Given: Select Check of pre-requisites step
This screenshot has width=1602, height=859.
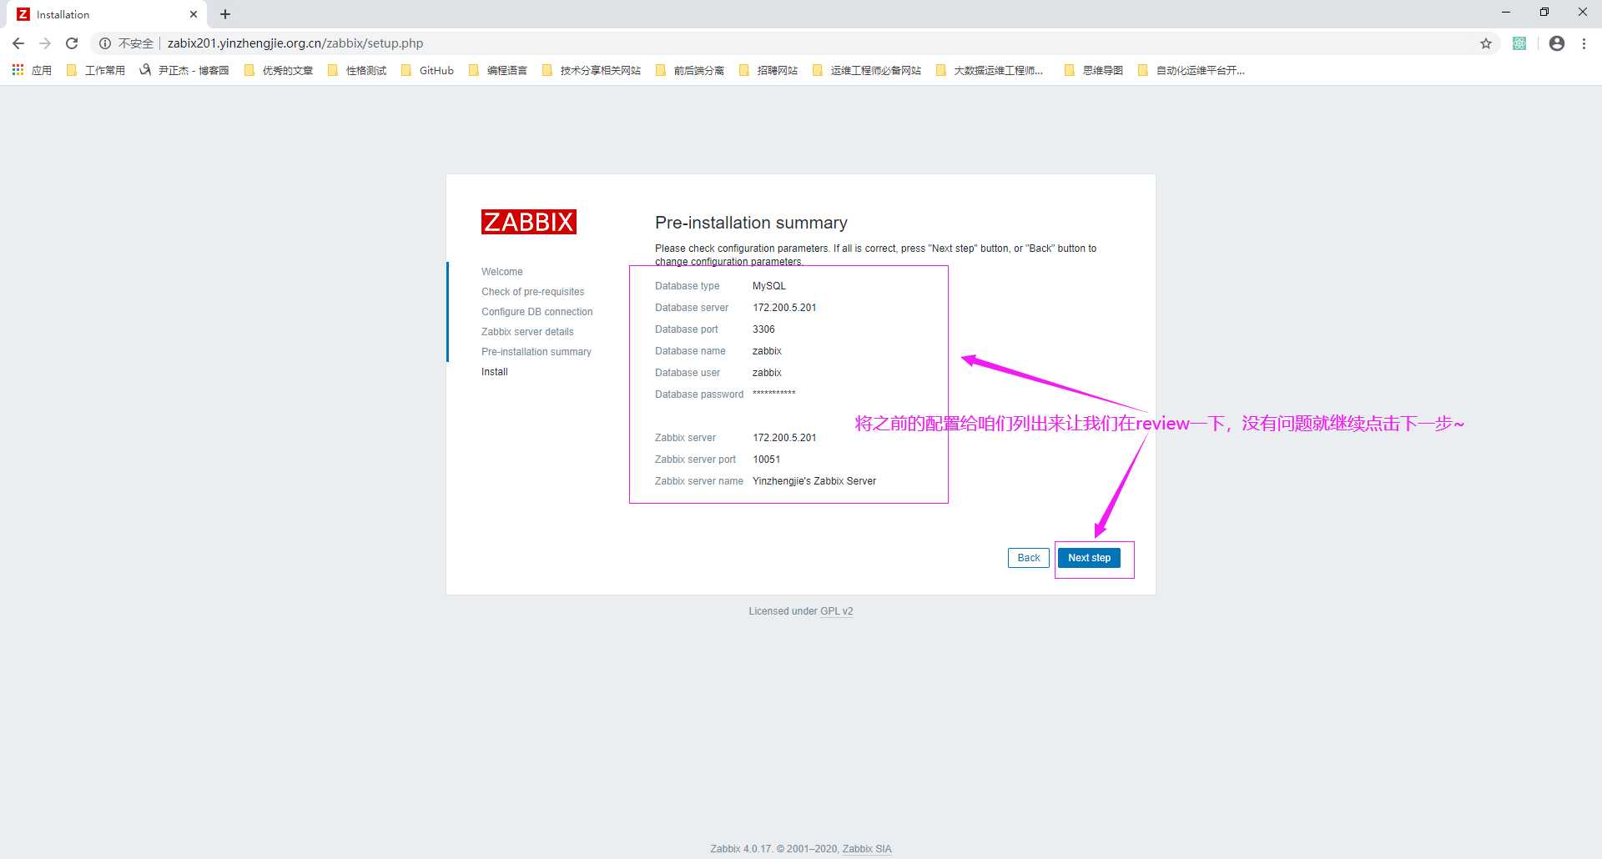Looking at the screenshot, I should tap(532, 292).
